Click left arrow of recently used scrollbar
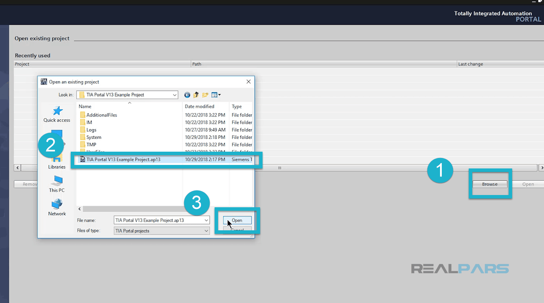 coord(18,168)
